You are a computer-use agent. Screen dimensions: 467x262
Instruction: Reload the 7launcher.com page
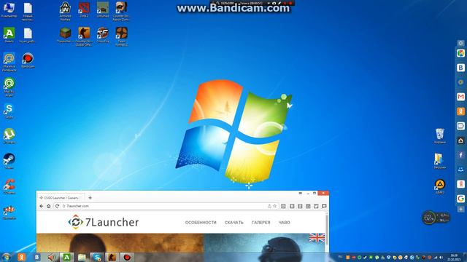[57, 206]
